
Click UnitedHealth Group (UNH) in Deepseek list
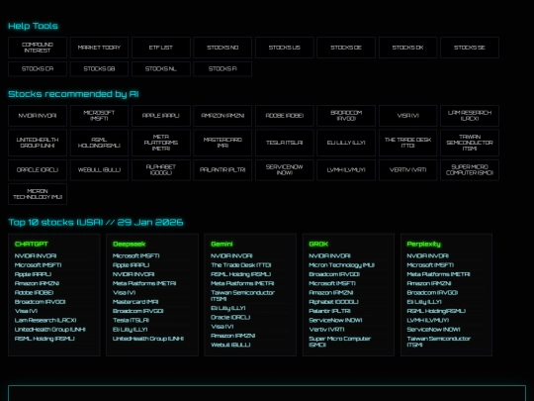pyautogui.click(x=148, y=339)
